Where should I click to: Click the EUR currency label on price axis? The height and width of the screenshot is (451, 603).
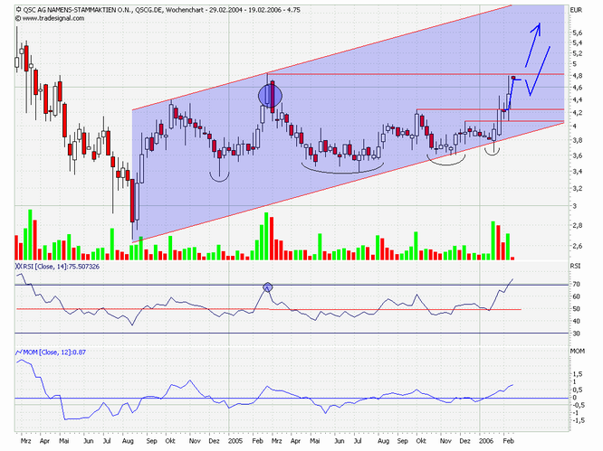(x=577, y=10)
